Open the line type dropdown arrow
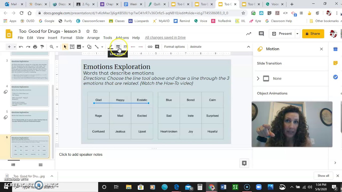This screenshot has height=192, width=342. [102, 47]
